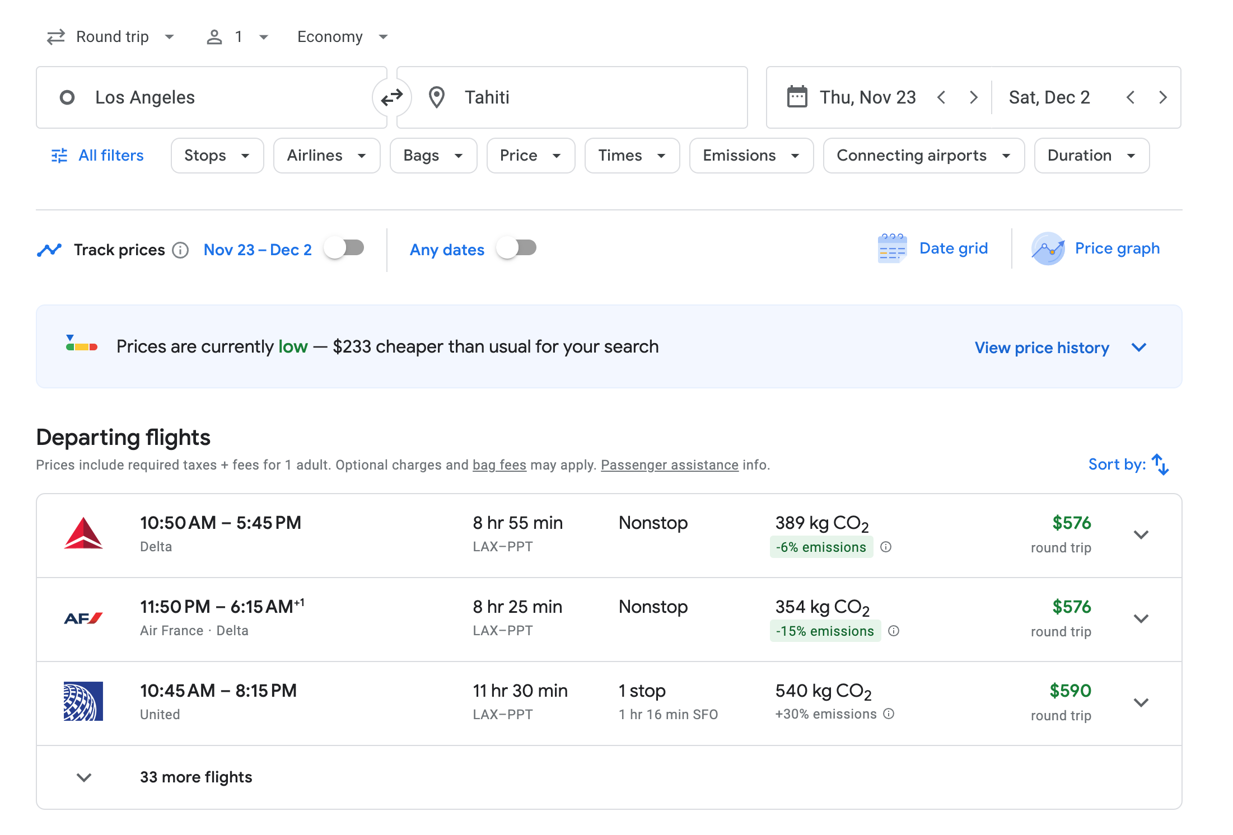Click the United airline logo
1233x835 pixels.
click(x=83, y=701)
